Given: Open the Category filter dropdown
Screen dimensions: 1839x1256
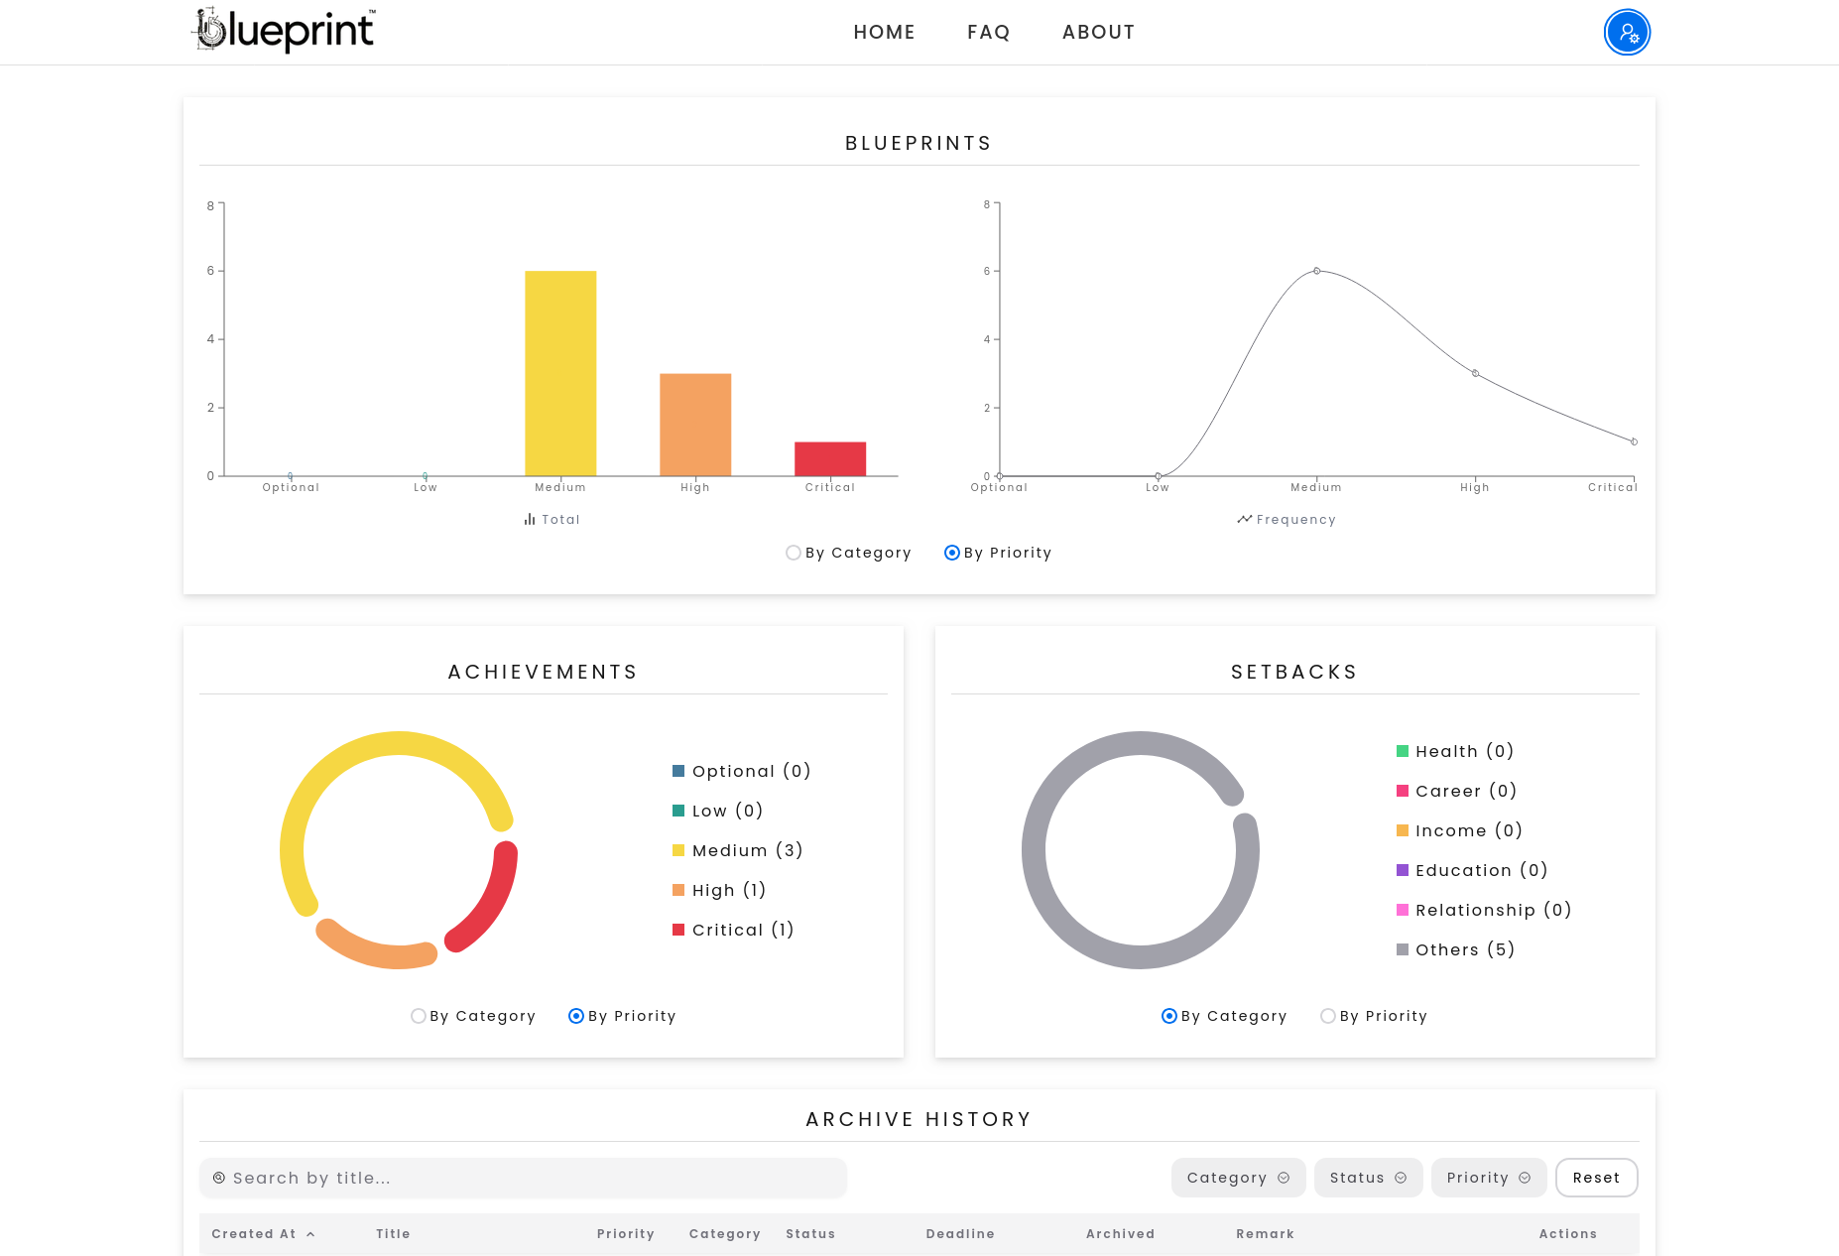Looking at the screenshot, I should click(1237, 1178).
